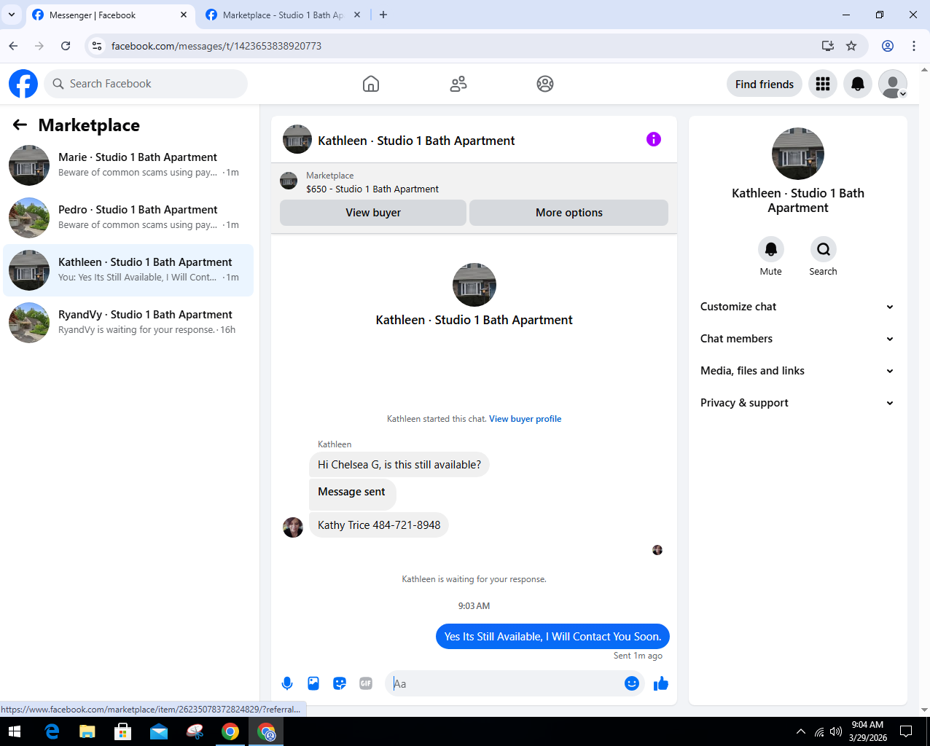Image resolution: width=930 pixels, height=746 pixels.
Task: Click the install app icon in address bar
Action: pyautogui.click(x=828, y=46)
